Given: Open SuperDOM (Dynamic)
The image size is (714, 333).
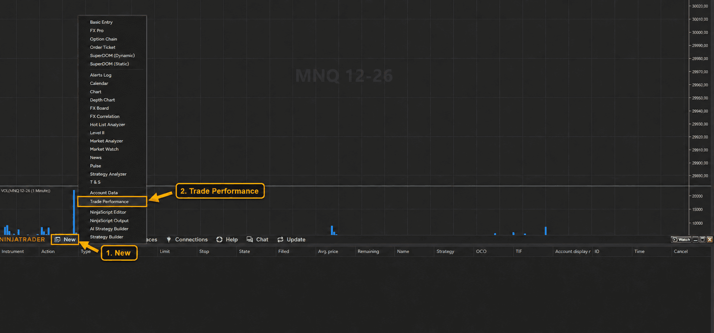Looking at the screenshot, I should 112,56.
